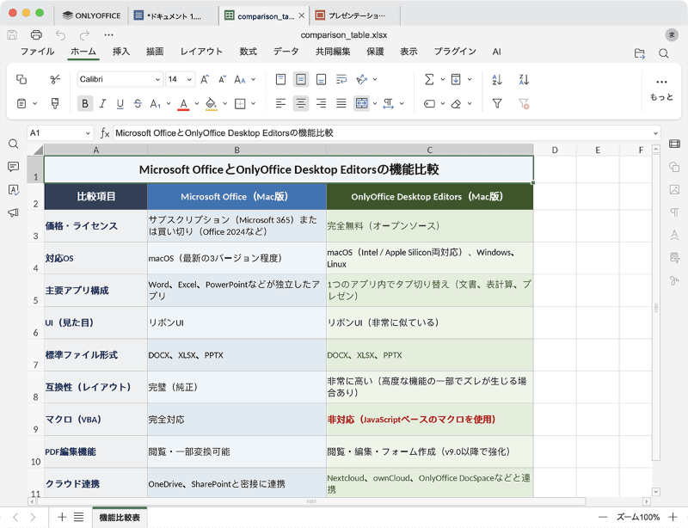Viewport: 688px width, 528px height.
Task: Toggle Bold formatting
Action: coord(85,103)
